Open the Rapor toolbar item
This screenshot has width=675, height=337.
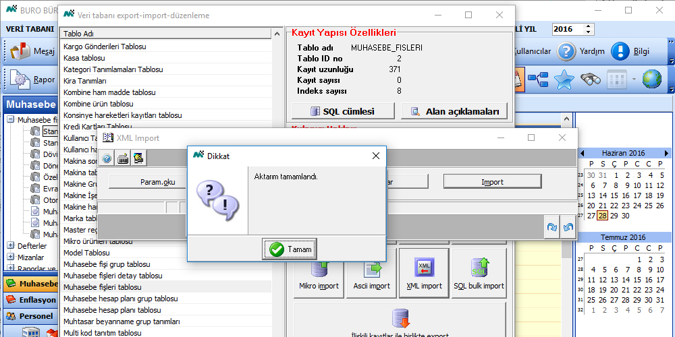click(32, 80)
